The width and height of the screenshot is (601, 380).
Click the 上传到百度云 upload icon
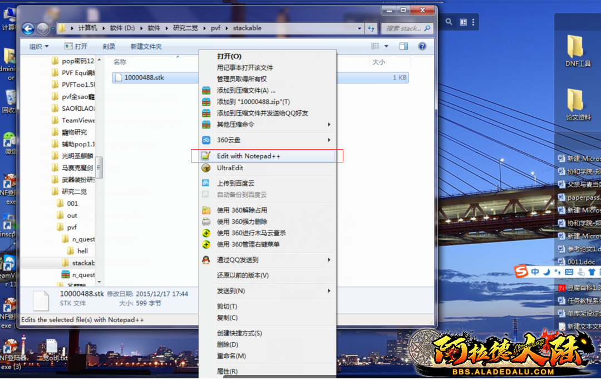click(x=206, y=183)
